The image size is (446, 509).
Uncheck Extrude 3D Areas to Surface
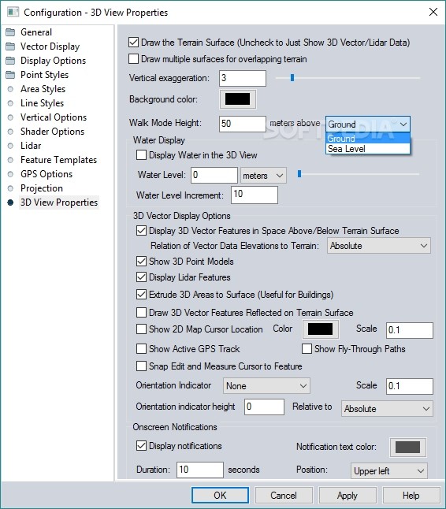tap(141, 295)
